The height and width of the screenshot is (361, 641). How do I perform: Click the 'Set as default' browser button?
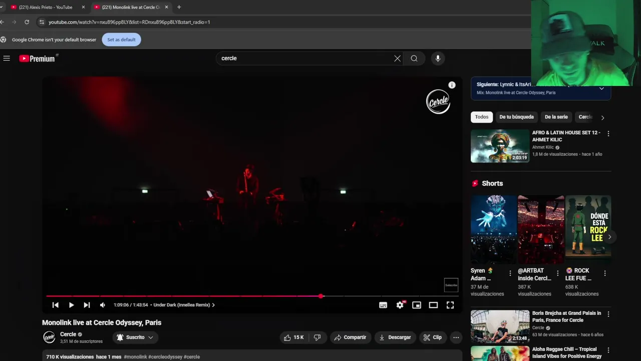point(121,40)
